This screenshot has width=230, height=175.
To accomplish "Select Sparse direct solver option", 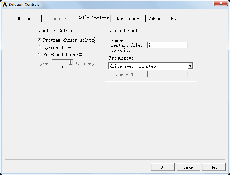I will tap(39, 47).
